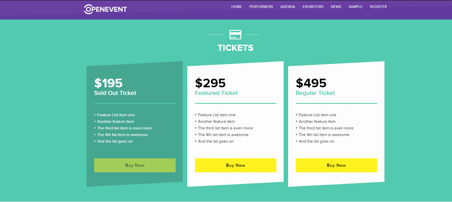The image size is (452, 202).
Task: Click the TICKETS section heading
Action: [x=235, y=48]
